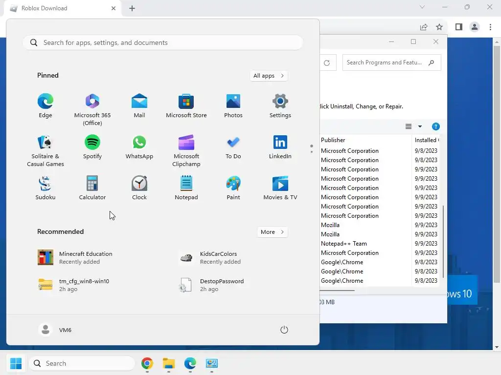The image size is (501, 375).
Task: Open Settings from pinned apps
Action: [280, 106]
